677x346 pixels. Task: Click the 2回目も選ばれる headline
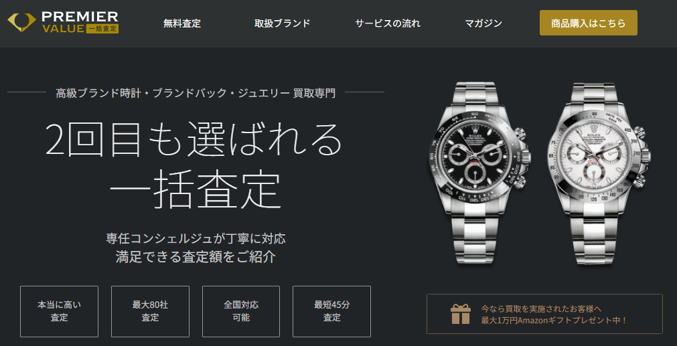[194, 140]
